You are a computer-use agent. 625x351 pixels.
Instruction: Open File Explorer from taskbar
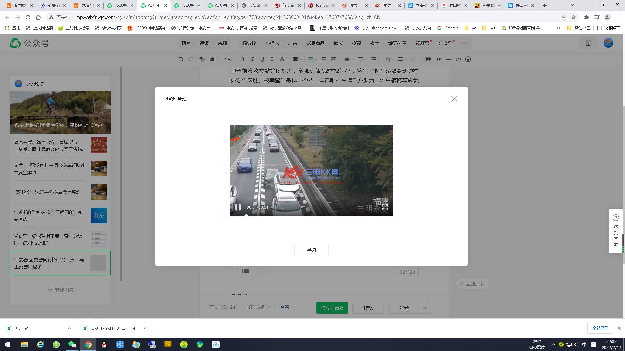point(24,344)
